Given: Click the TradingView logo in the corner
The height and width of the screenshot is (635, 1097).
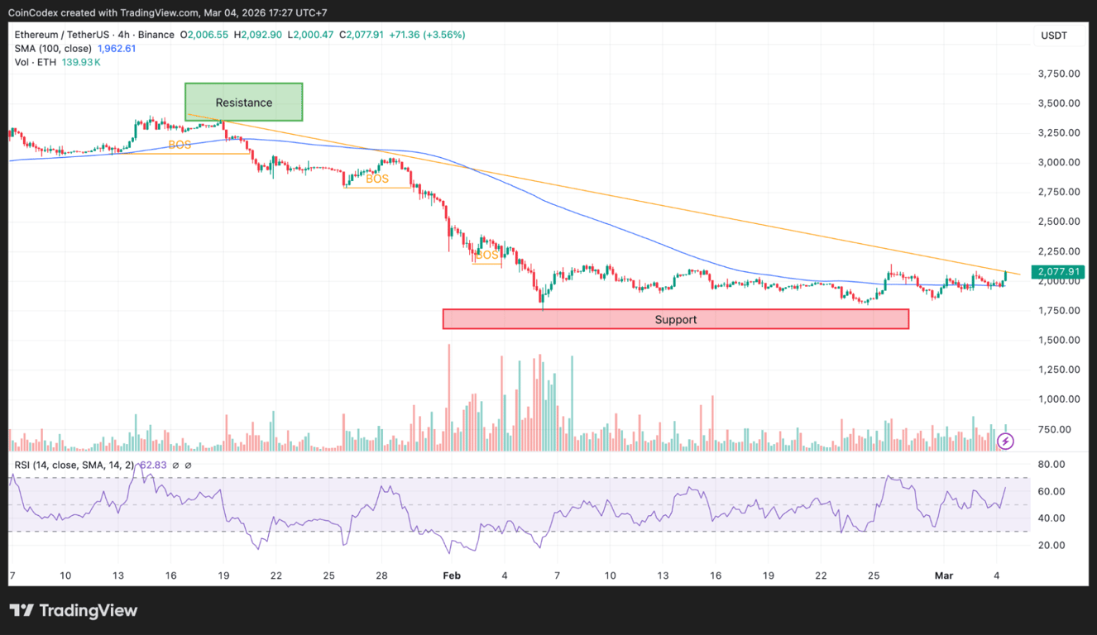Looking at the screenshot, I should [x=73, y=610].
